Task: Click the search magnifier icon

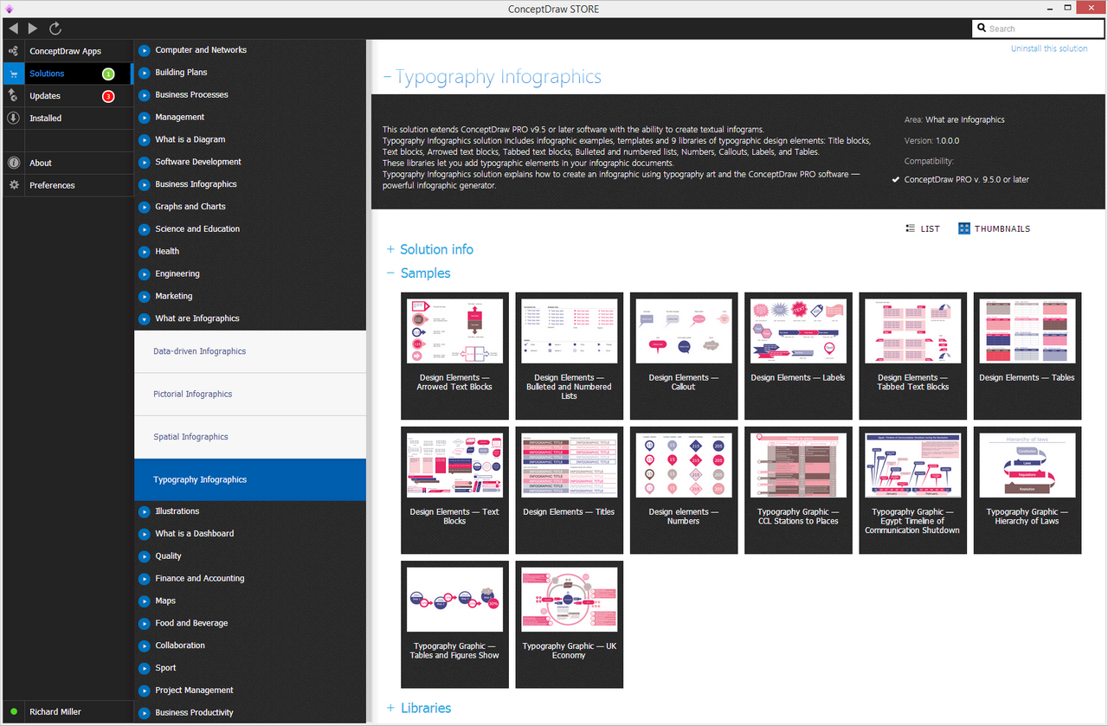Action: tap(982, 29)
